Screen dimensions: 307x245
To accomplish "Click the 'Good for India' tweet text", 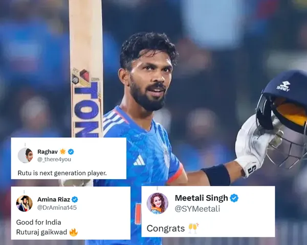I will [38, 223].
